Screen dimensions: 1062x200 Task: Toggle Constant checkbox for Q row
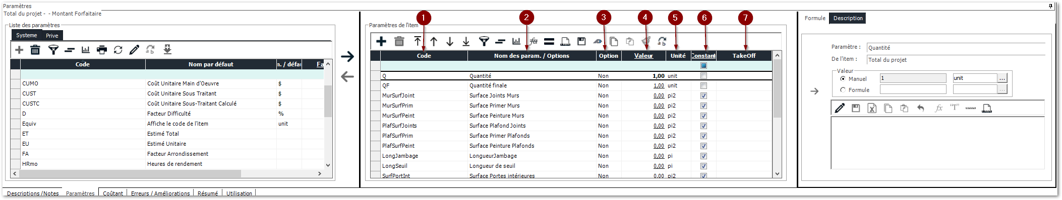(703, 76)
